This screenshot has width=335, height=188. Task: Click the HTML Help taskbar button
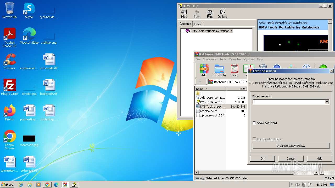pos(74,185)
